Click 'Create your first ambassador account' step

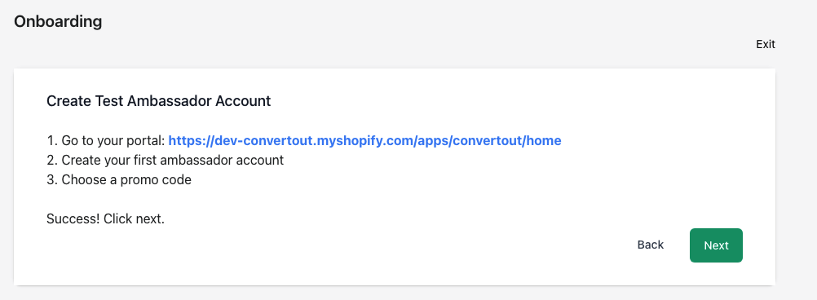pos(173,160)
